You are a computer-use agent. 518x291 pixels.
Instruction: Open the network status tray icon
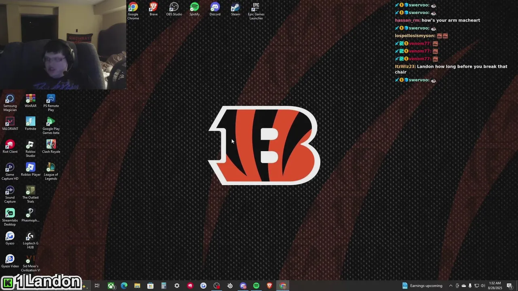click(x=476, y=286)
